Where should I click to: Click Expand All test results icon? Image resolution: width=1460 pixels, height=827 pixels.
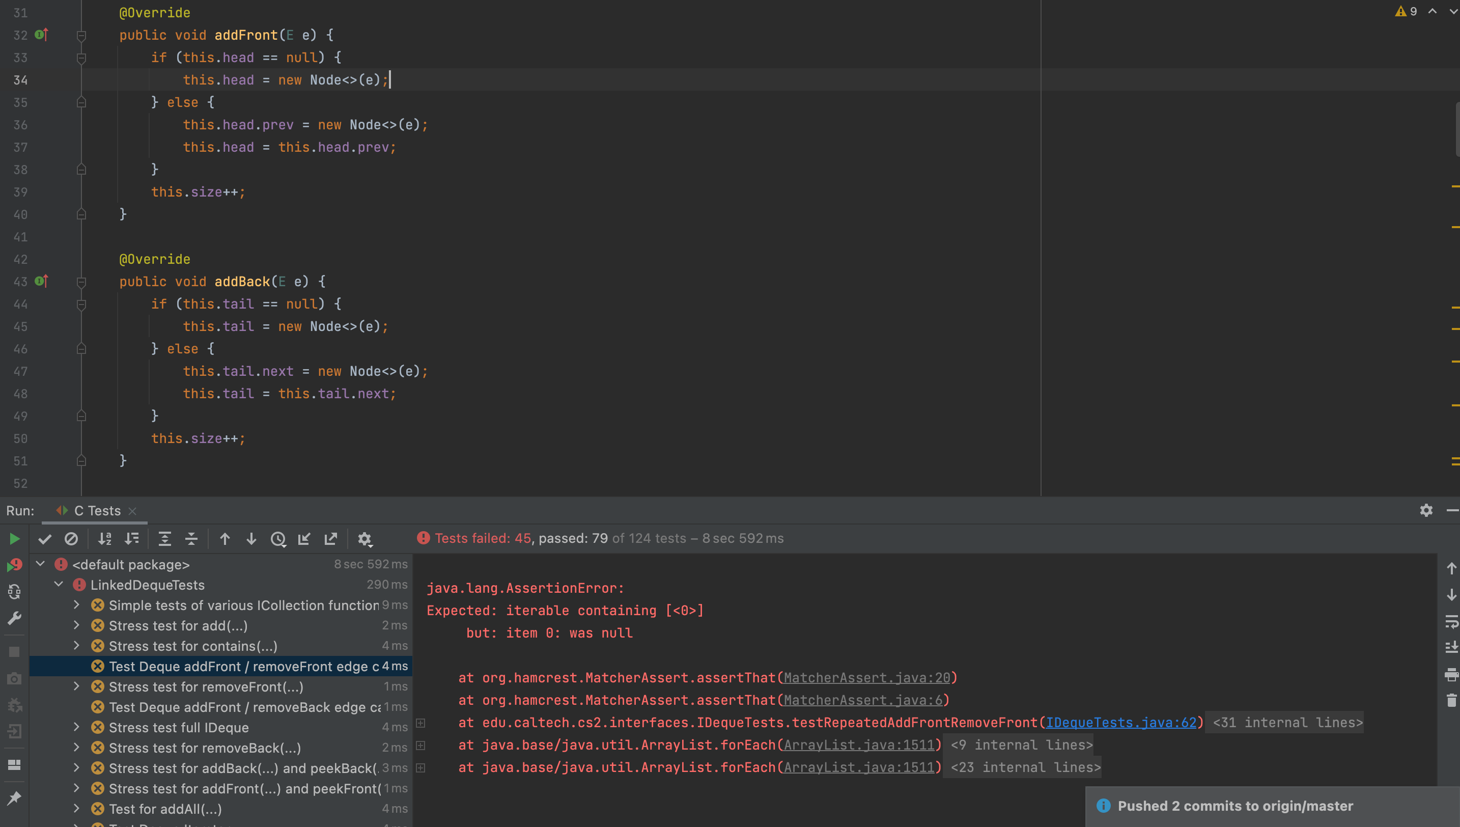pos(164,538)
